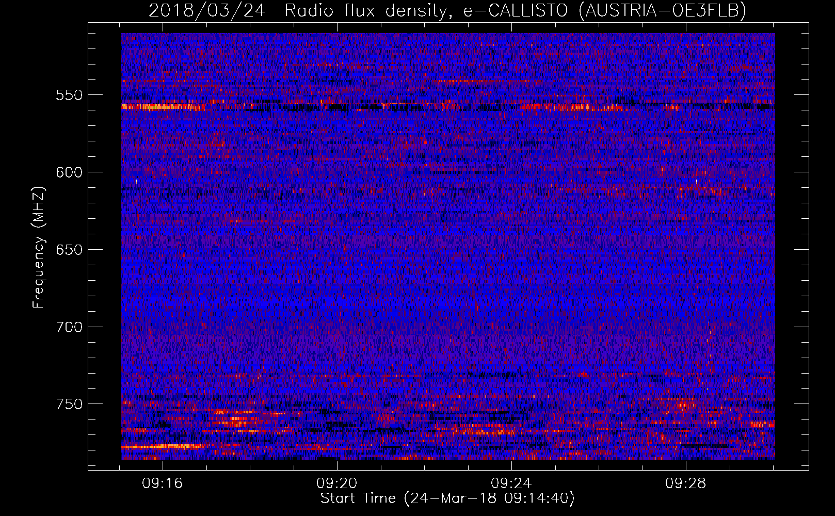Select the Start Time axis label
Image resolution: width=835 pixels, height=516 pixels.
click(x=447, y=498)
